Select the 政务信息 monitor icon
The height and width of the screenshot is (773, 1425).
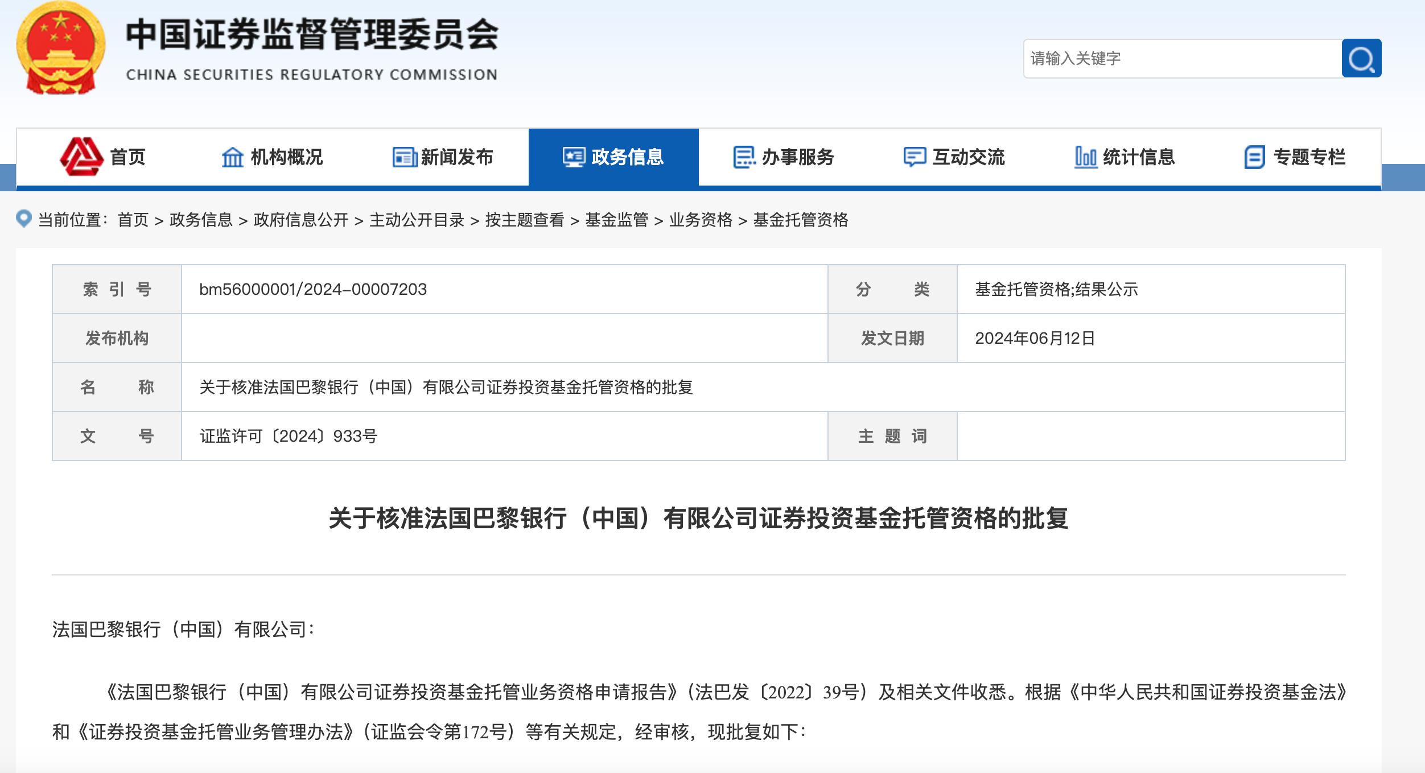tap(573, 158)
